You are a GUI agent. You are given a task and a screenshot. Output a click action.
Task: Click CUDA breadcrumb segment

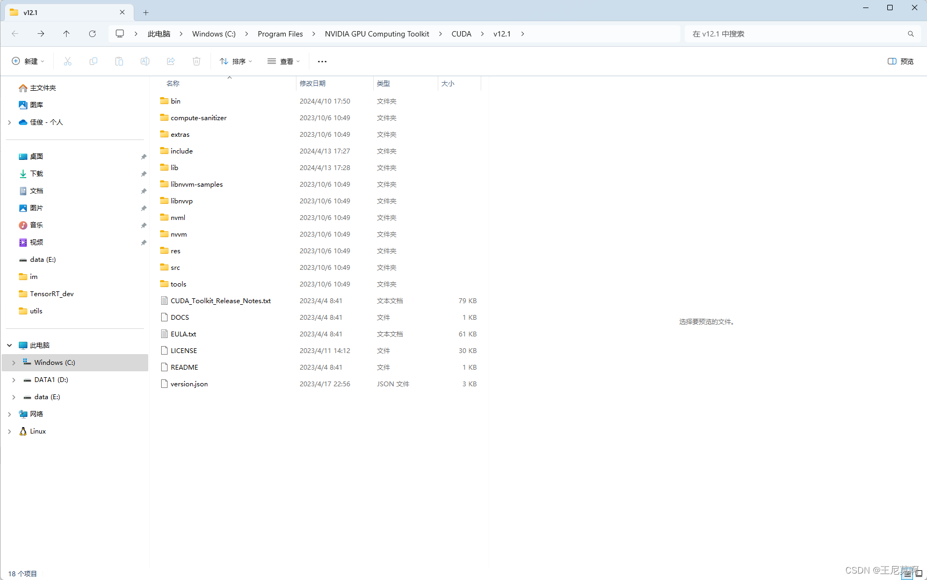click(461, 34)
